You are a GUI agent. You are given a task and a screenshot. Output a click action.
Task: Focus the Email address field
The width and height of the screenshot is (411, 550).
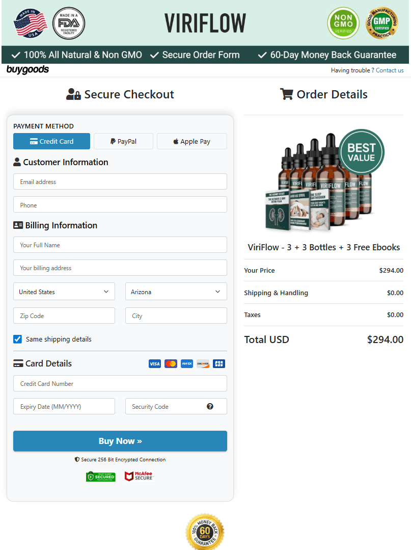pos(120,181)
